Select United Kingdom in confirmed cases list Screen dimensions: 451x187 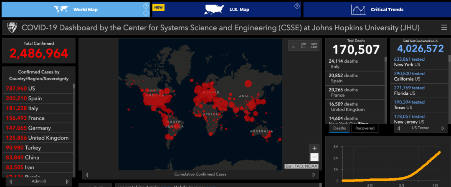point(38,138)
